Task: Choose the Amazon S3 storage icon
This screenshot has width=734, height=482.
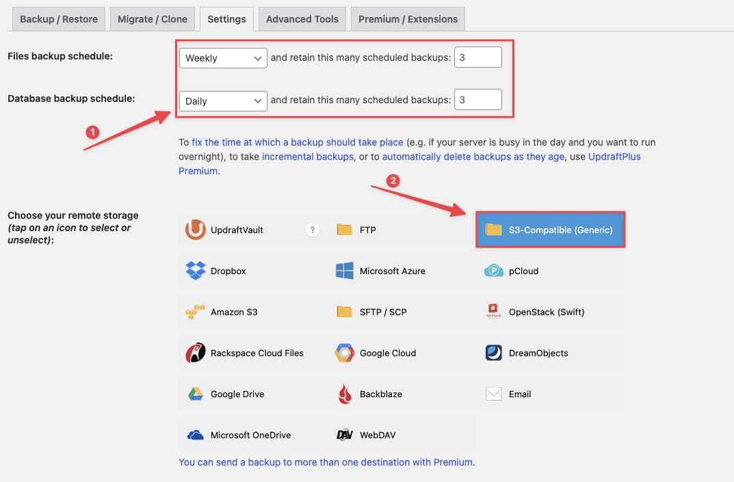Action: (x=226, y=312)
